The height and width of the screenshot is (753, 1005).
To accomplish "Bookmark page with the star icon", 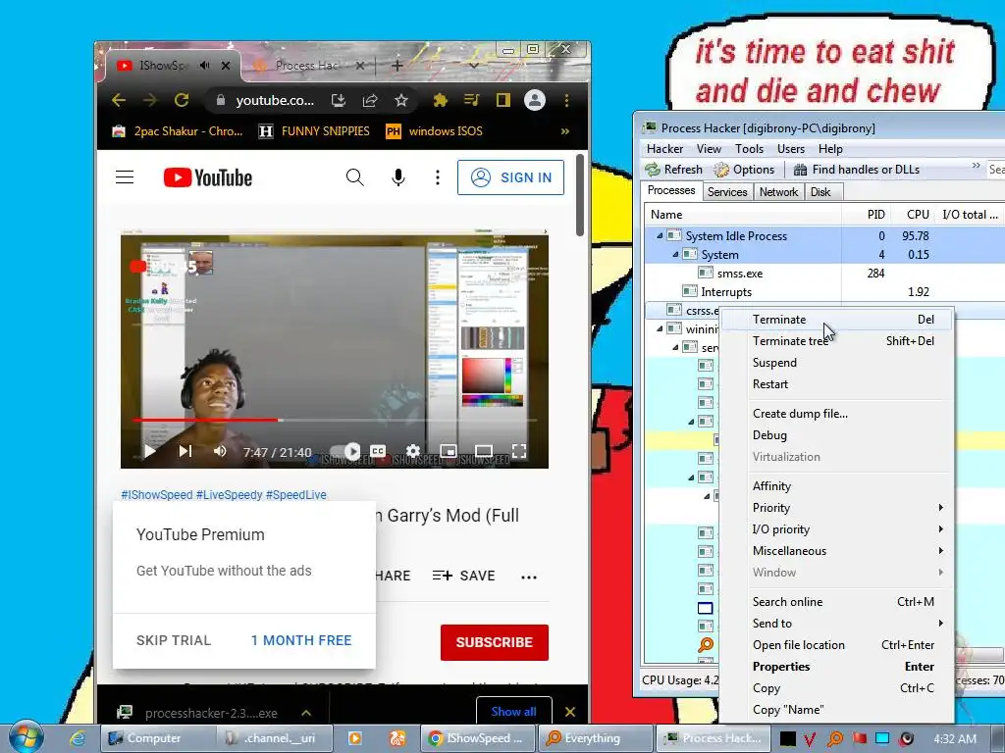I will 401,100.
